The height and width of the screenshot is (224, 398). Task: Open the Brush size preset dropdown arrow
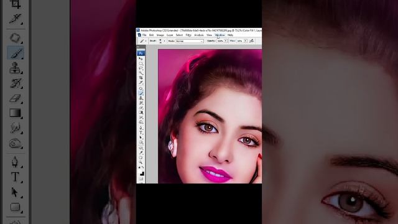pyautogui.click(x=164, y=41)
